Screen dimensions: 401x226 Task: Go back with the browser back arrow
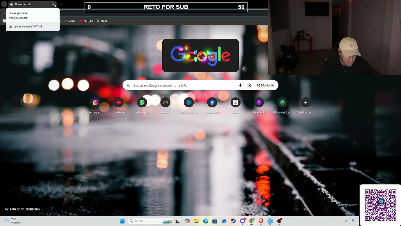point(4,13)
